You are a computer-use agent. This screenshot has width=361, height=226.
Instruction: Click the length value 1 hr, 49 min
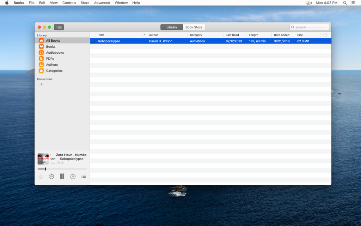257,41
